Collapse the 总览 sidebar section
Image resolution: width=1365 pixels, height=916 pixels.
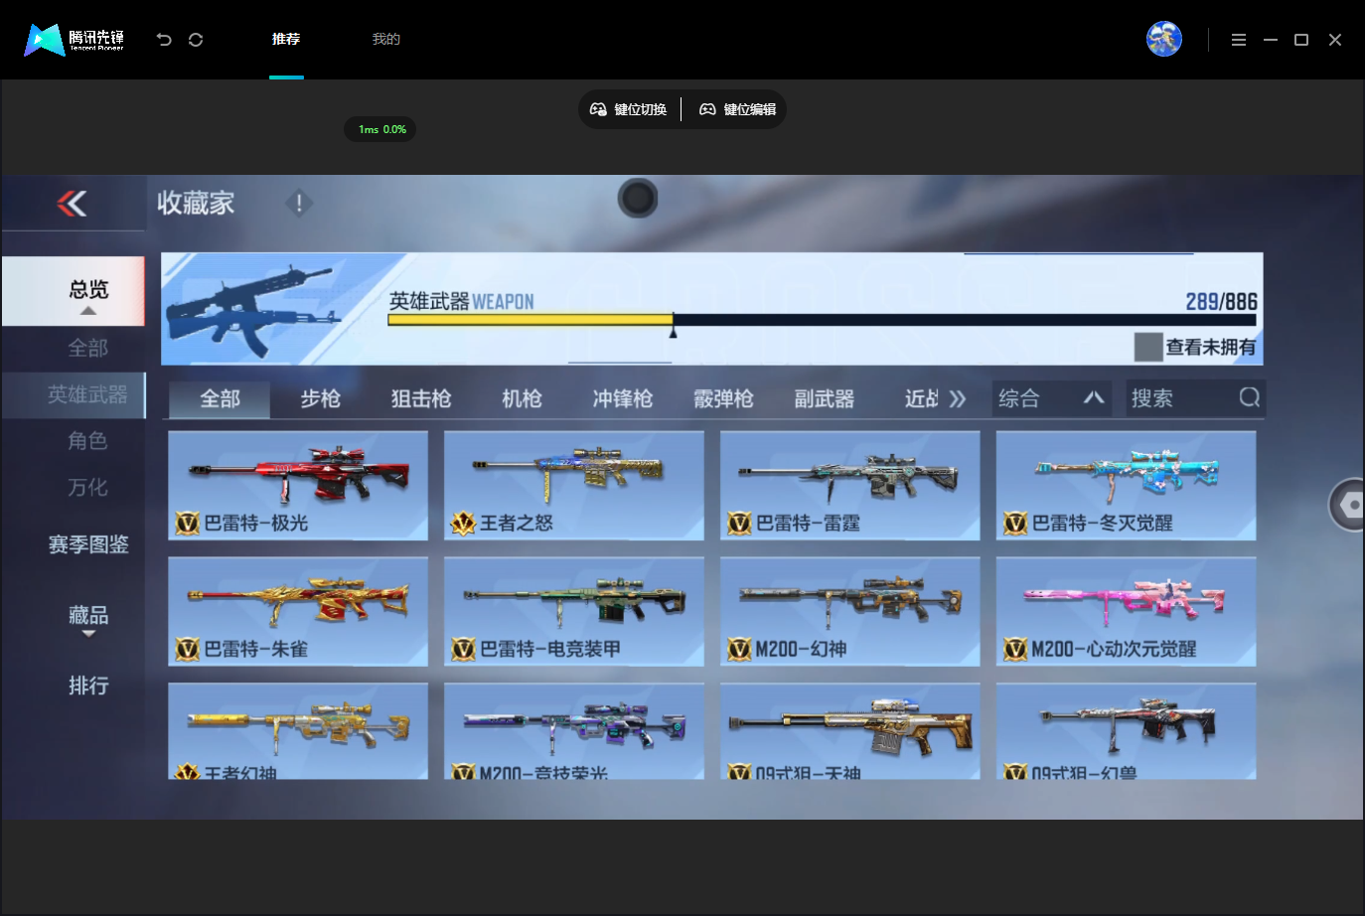[x=74, y=291]
